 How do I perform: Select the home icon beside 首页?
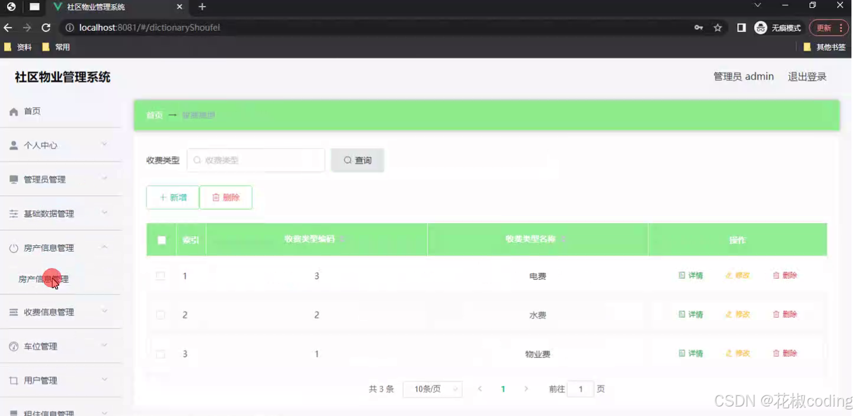click(13, 111)
